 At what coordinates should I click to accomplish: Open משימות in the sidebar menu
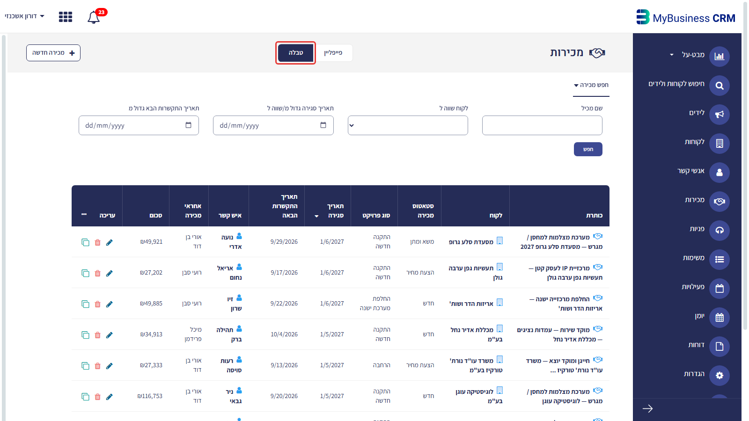coord(693,258)
